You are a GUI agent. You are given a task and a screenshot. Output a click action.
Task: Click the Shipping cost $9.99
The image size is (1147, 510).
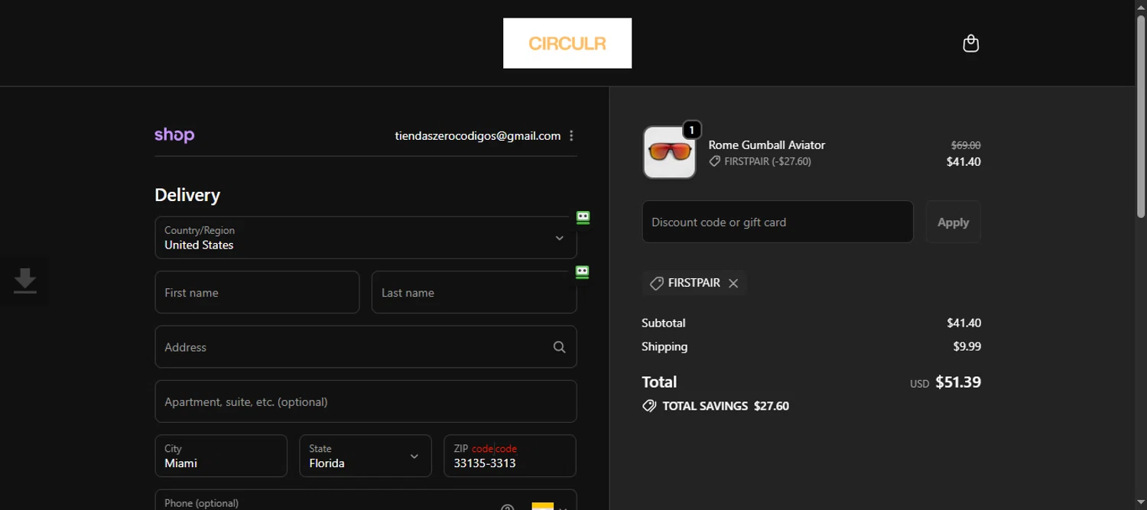[967, 346]
